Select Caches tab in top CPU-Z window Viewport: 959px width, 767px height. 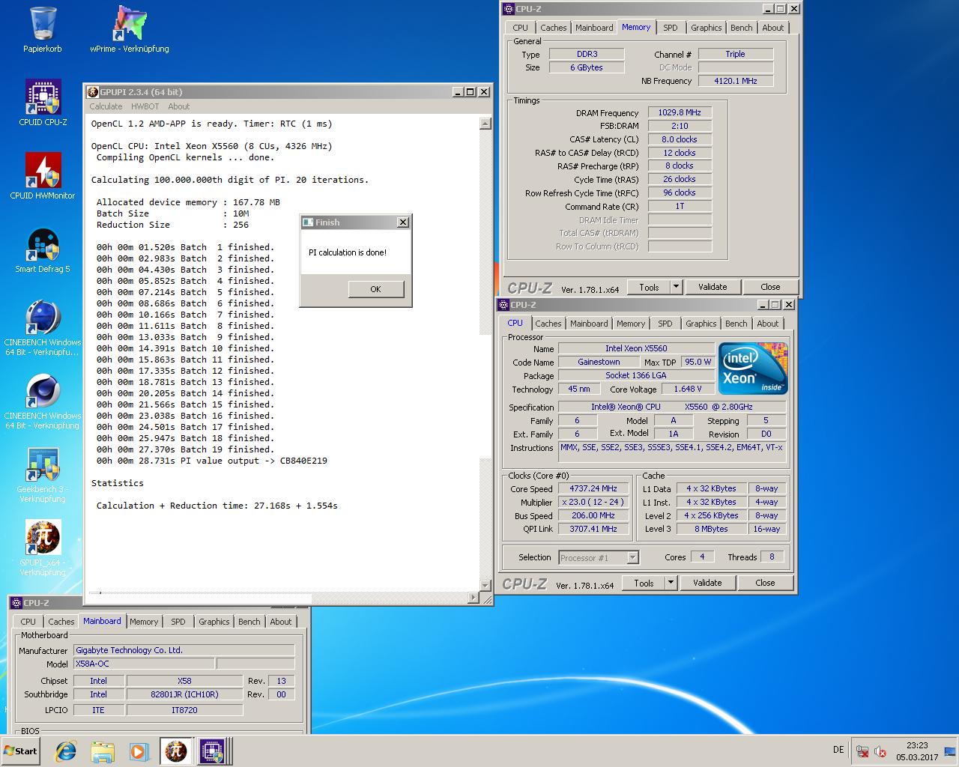(554, 28)
